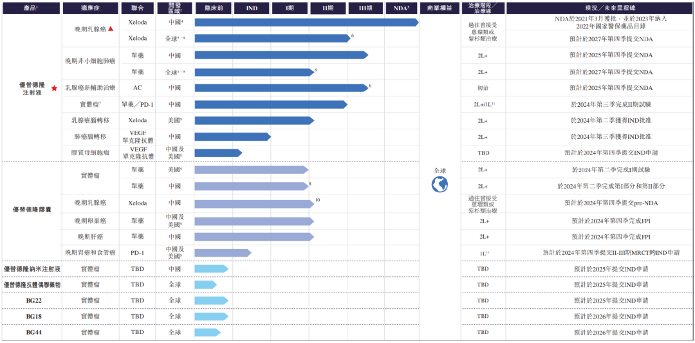Click the milestone about II-III期MRCT的IND申請
The image size is (695, 343).
[611, 253]
